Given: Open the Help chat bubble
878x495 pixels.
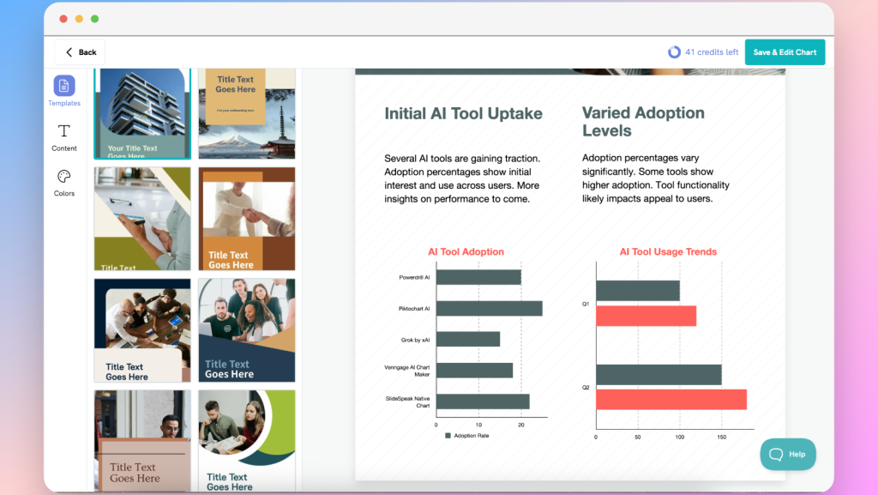Looking at the screenshot, I should [x=788, y=454].
